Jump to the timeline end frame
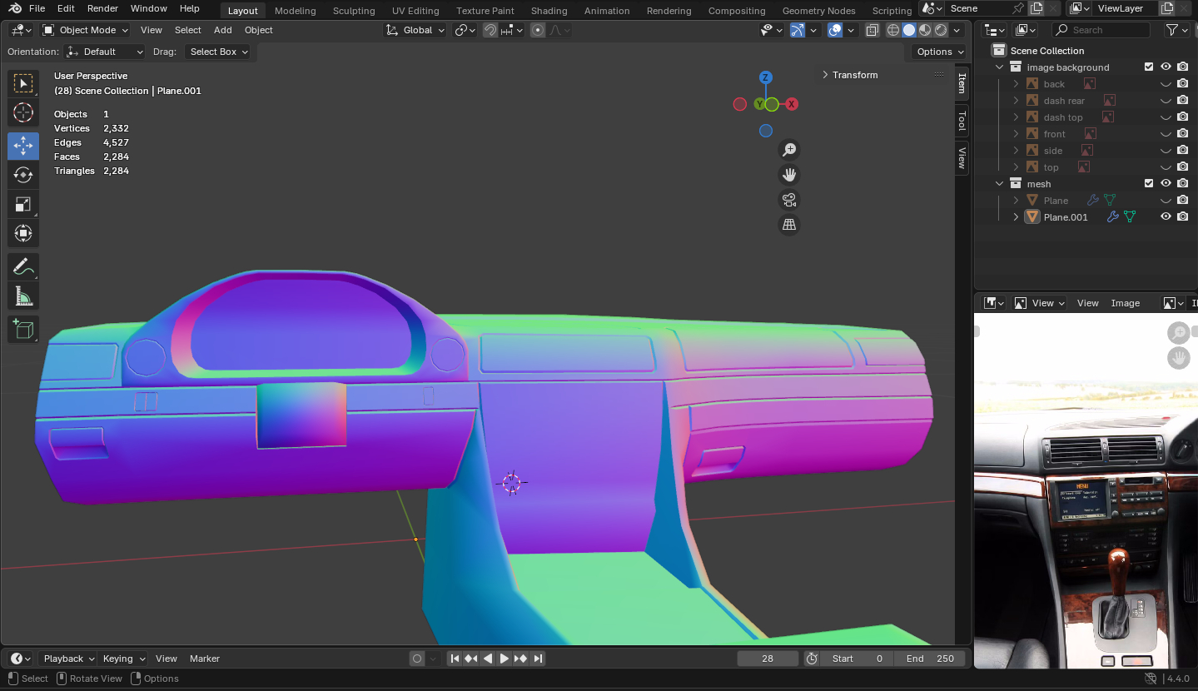 (x=538, y=659)
